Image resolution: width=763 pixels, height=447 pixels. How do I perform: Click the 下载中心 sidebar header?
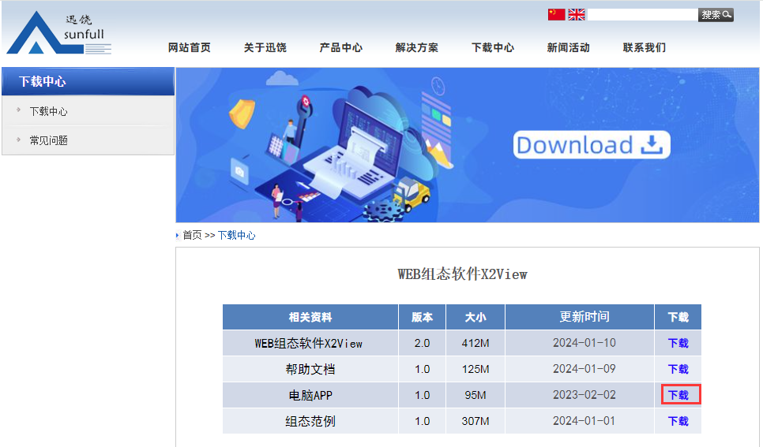click(x=88, y=81)
